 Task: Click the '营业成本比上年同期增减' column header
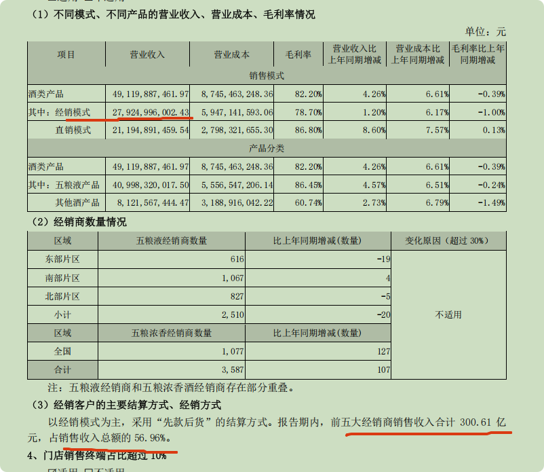click(x=417, y=54)
